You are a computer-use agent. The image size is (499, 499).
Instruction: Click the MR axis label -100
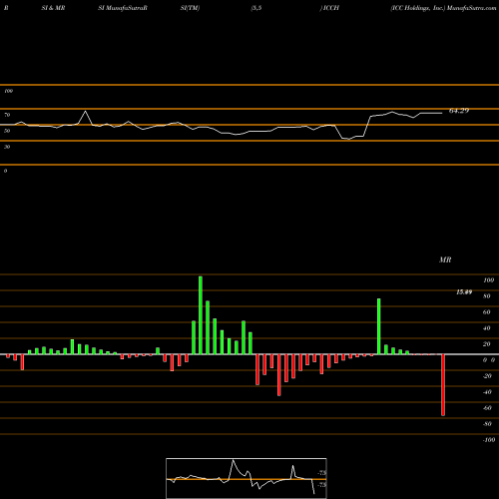tap(489, 440)
